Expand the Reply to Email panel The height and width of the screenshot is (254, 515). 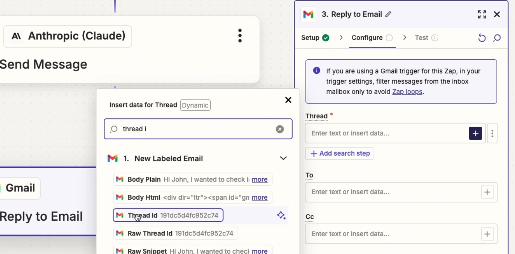482,14
